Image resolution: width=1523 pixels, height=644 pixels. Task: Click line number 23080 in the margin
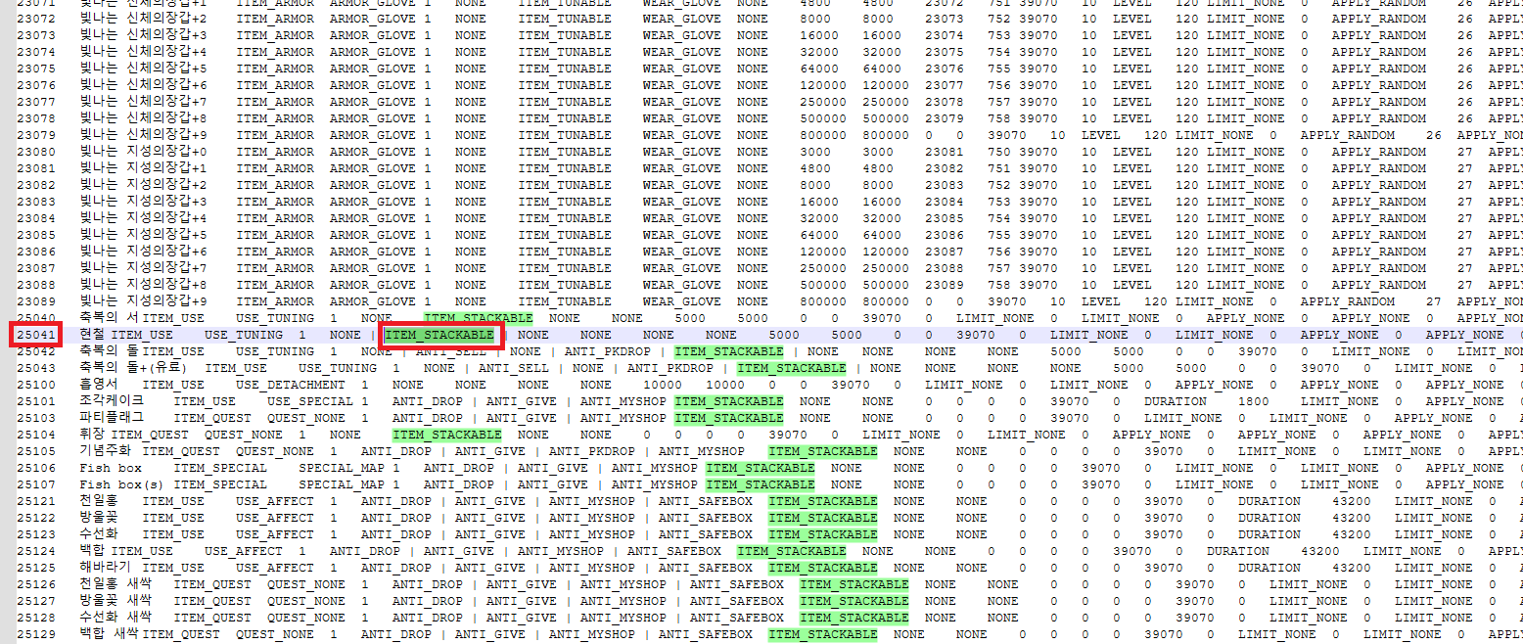(x=37, y=152)
